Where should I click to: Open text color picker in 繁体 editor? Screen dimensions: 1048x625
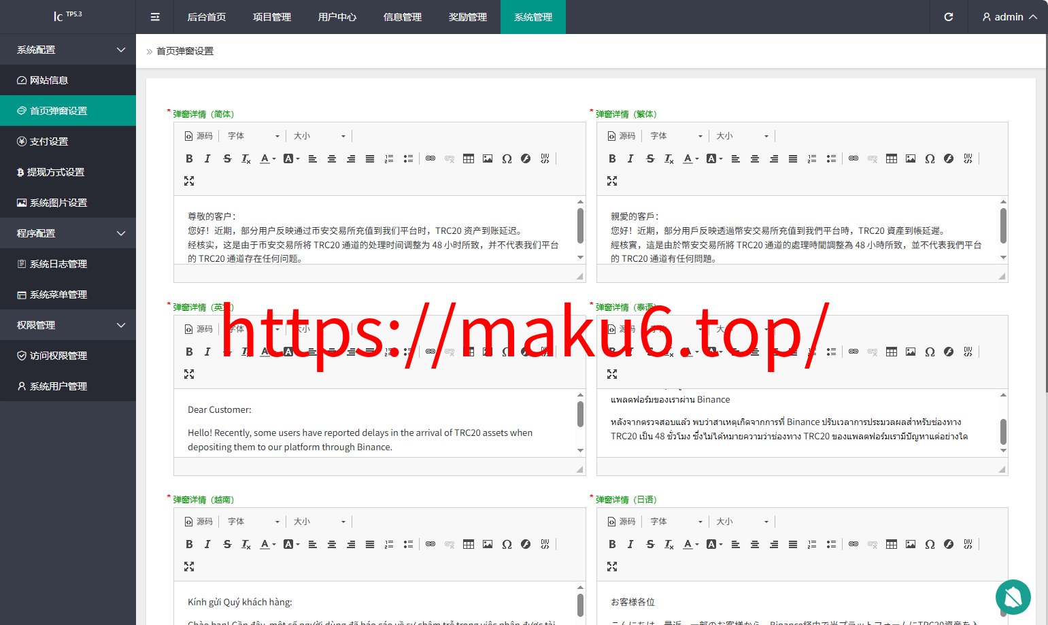(x=691, y=158)
